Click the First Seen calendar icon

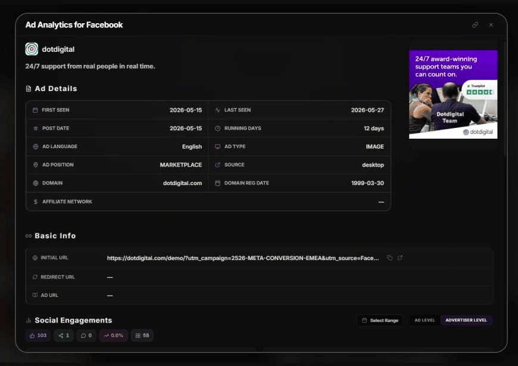point(35,110)
